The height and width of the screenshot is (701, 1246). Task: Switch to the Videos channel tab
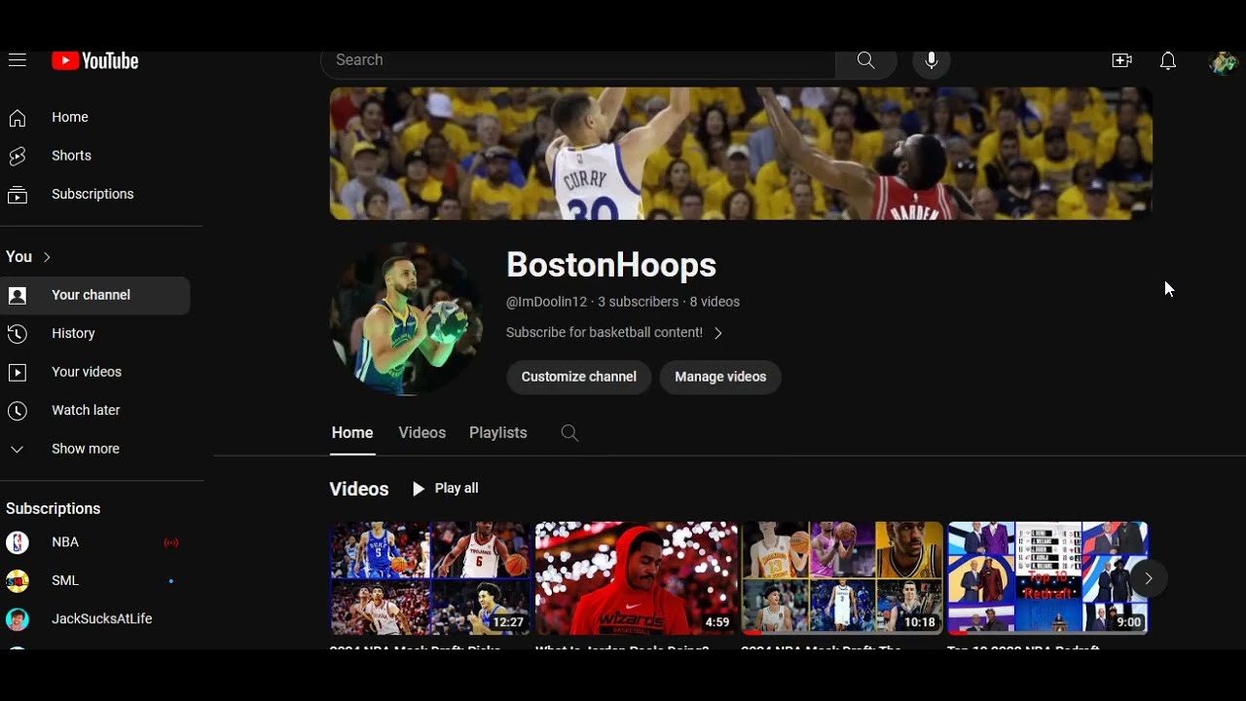pos(422,433)
